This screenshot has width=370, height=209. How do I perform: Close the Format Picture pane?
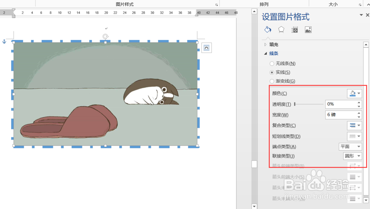click(367, 15)
